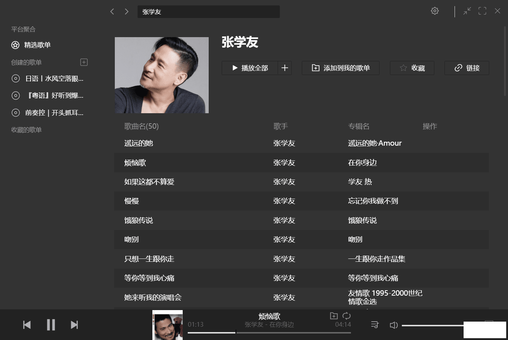This screenshot has height=340, width=508.
Task: Open album 遥远的她·Amour
Action: (x=375, y=143)
